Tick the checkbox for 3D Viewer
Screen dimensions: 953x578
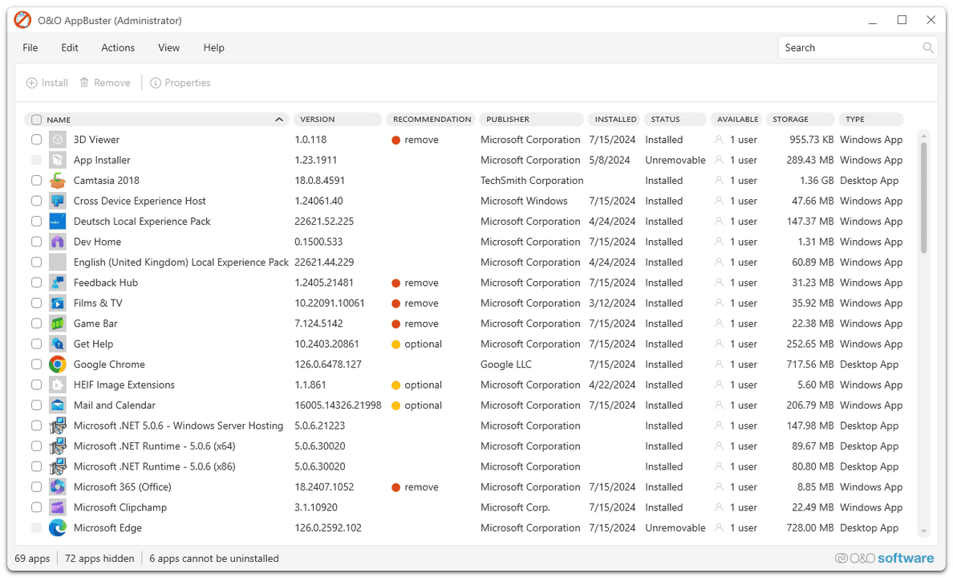[x=37, y=140]
